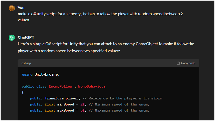Click the "using UnityEngine;" code line
Screen dimensions: 215x121
(x=41, y=74)
